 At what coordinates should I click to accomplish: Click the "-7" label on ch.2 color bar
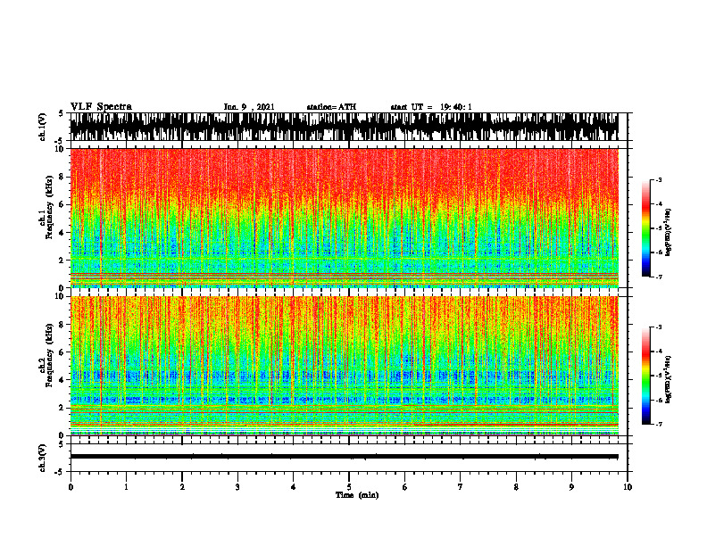(x=659, y=424)
